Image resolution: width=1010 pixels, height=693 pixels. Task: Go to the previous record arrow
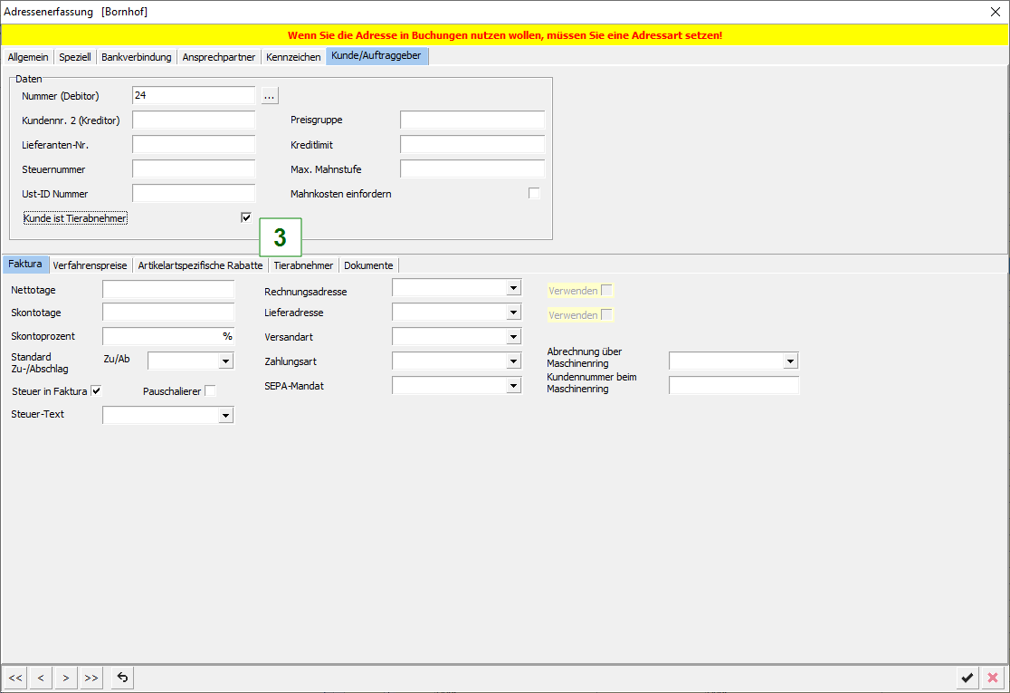coord(41,678)
